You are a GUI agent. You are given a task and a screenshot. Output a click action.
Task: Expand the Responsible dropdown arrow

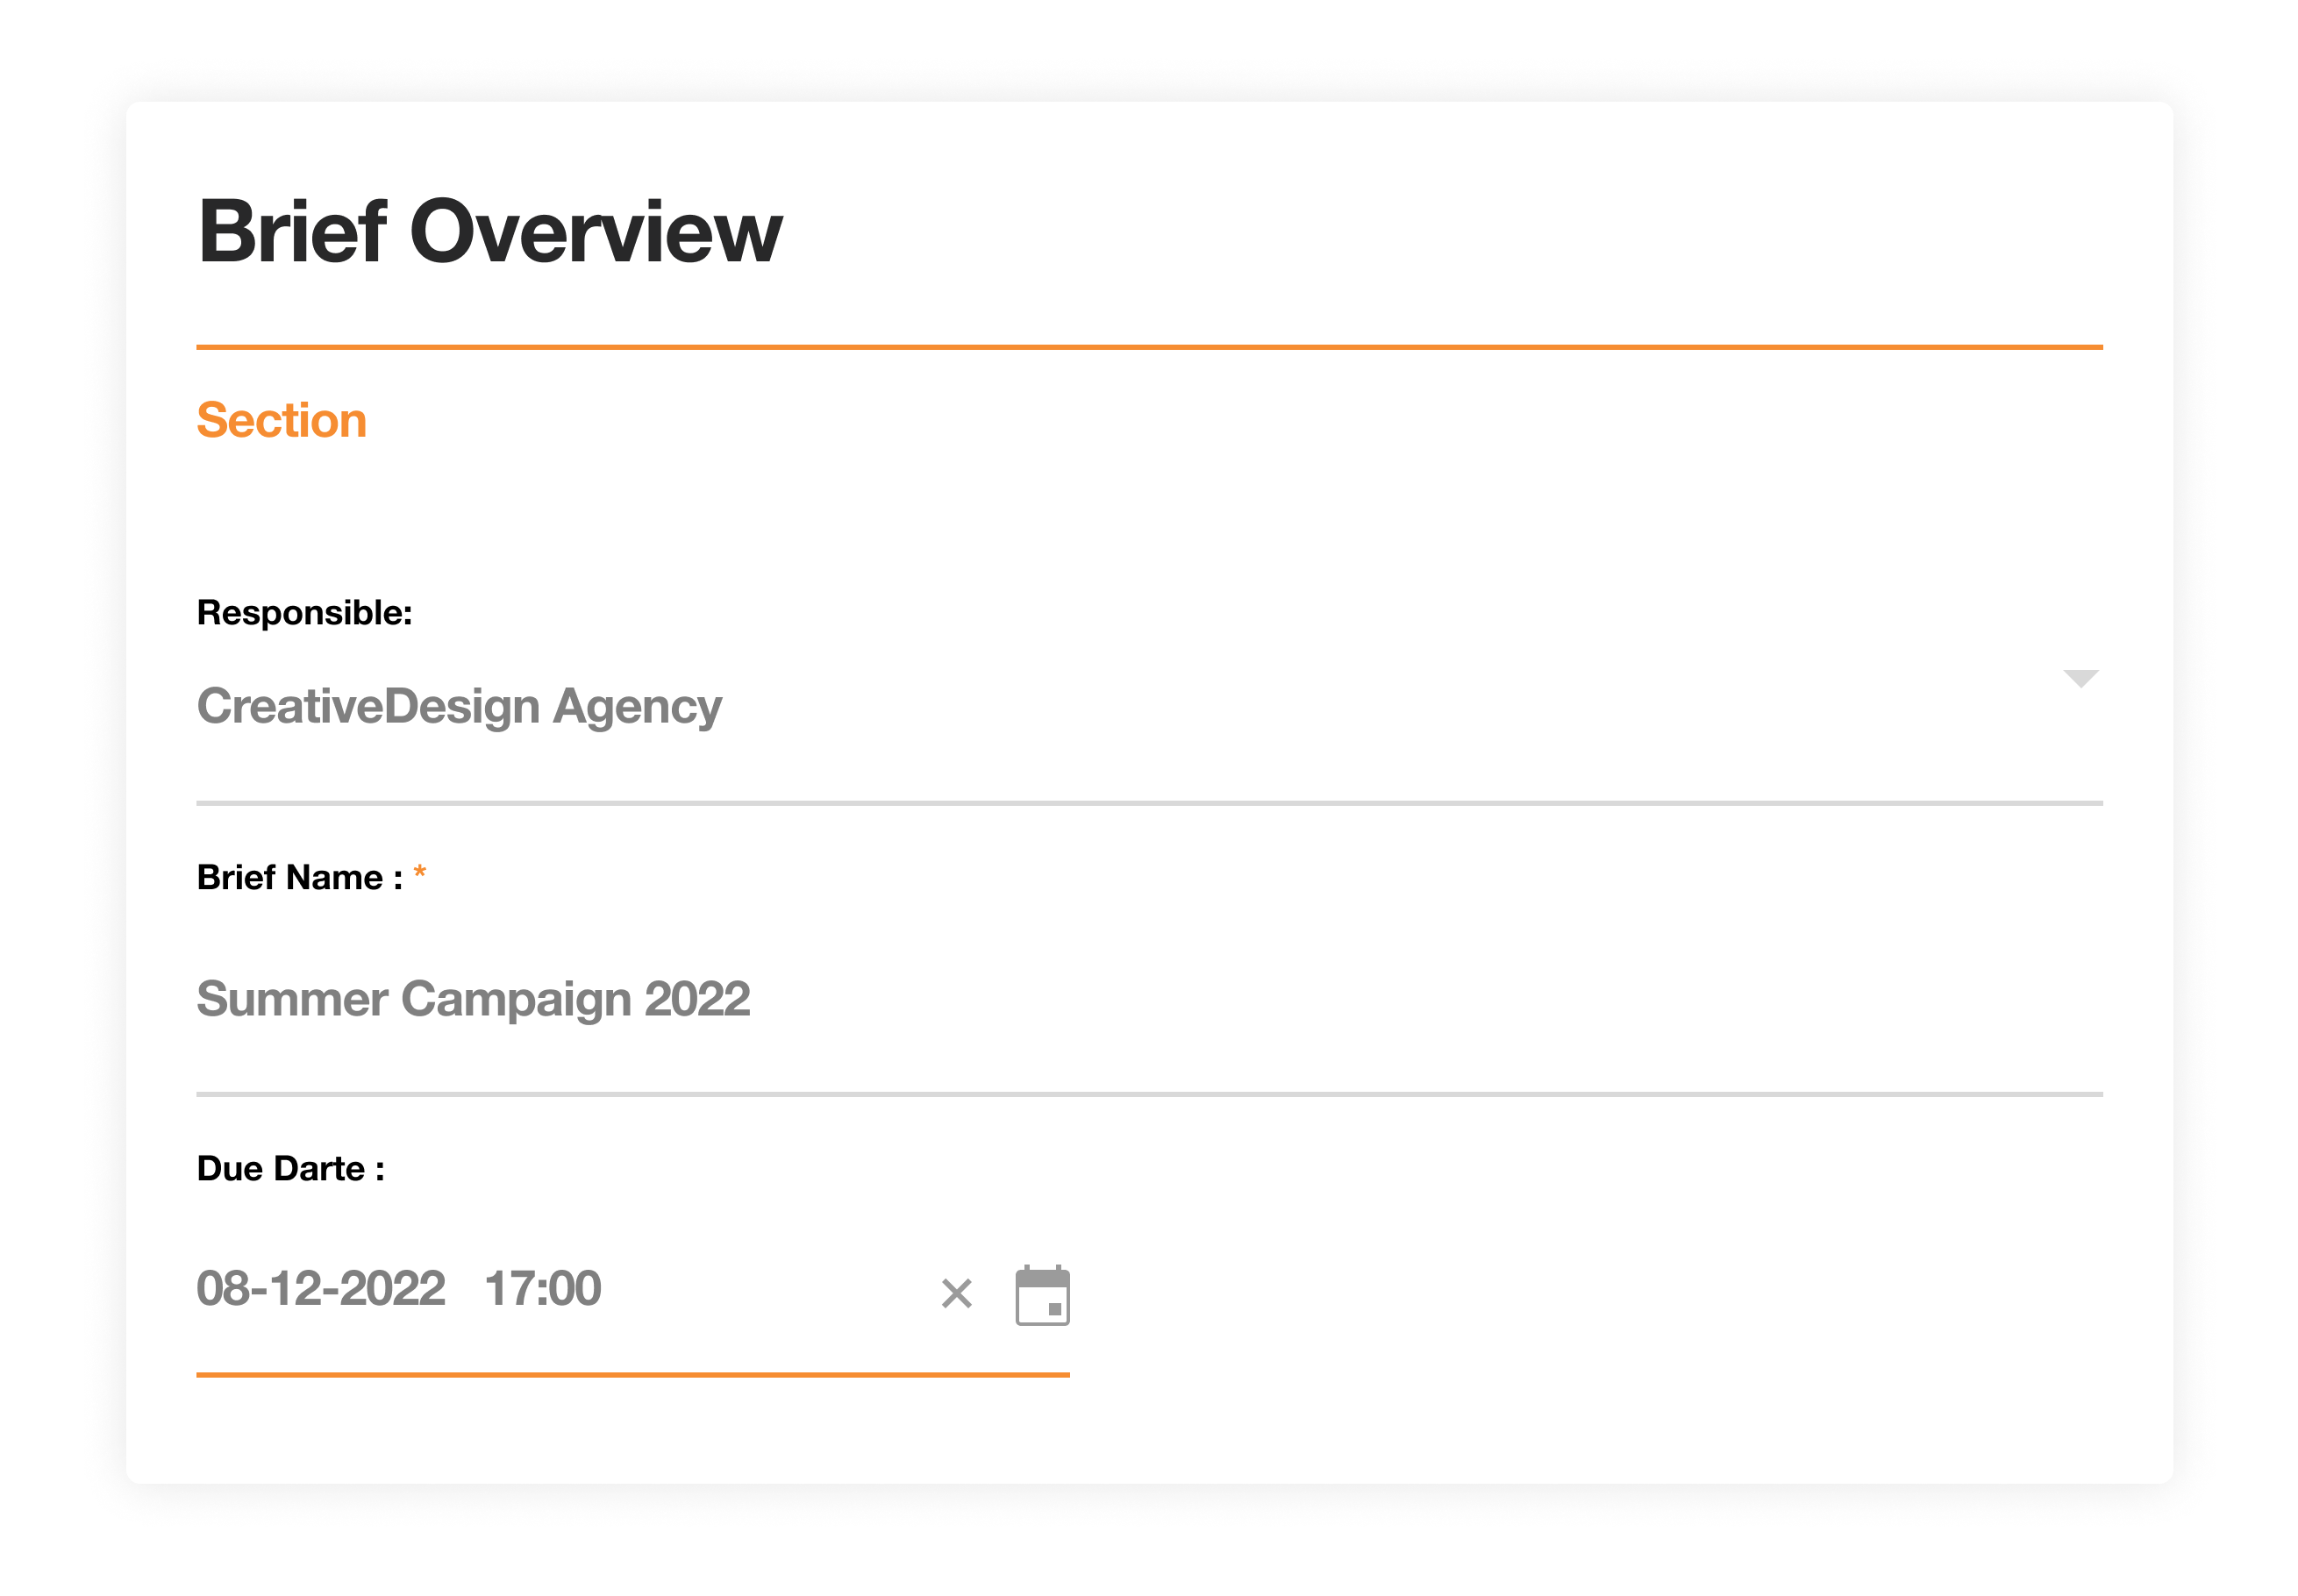pos(2080,679)
